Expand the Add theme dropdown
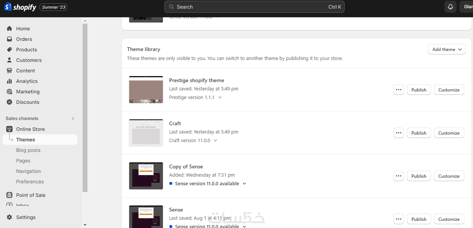The width and height of the screenshot is (473, 228). pos(447,49)
